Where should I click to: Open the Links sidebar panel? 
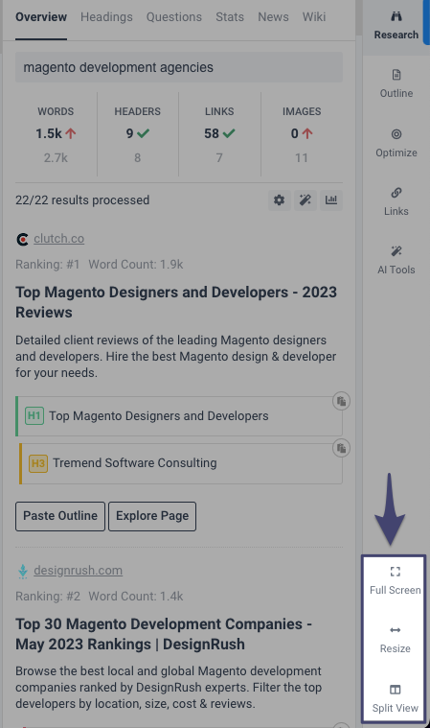coord(396,202)
